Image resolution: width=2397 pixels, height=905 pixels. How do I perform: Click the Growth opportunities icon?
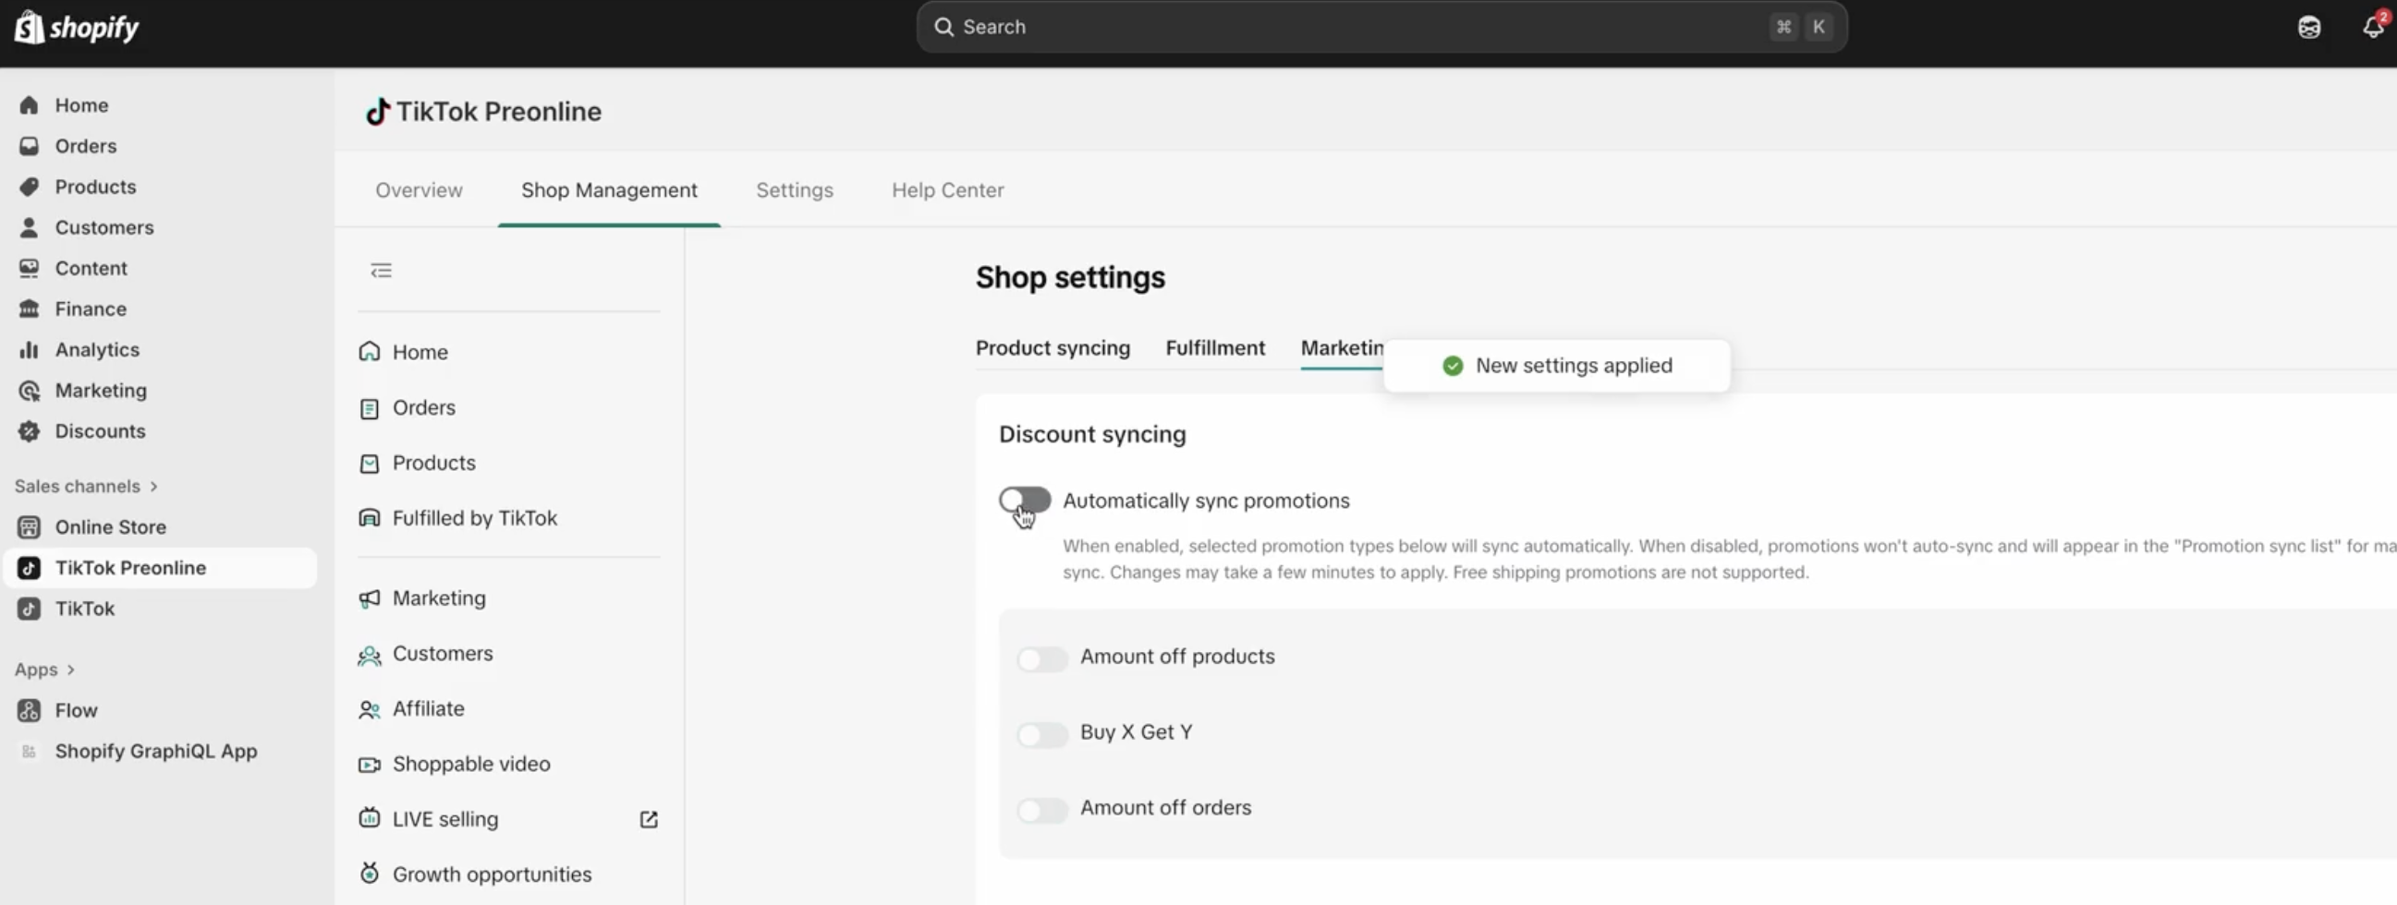pyautogui.click(x=370, y=874)
